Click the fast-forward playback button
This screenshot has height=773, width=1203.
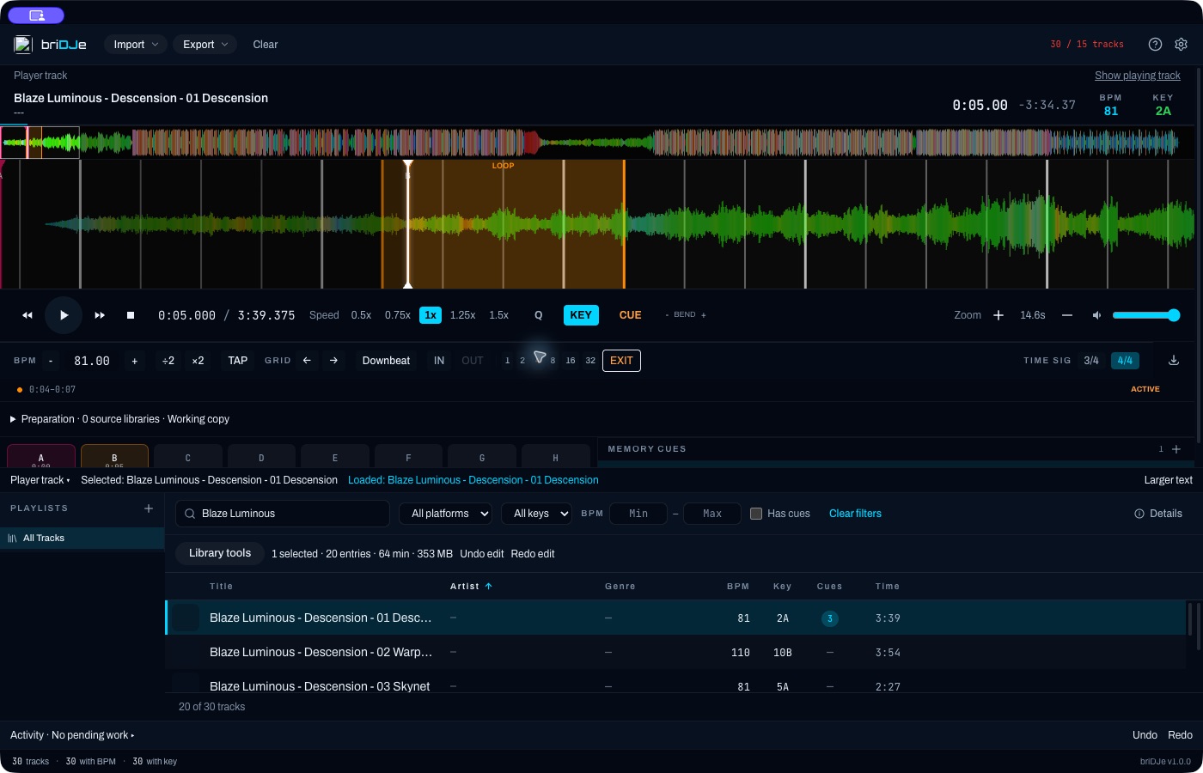coord(100,315)
